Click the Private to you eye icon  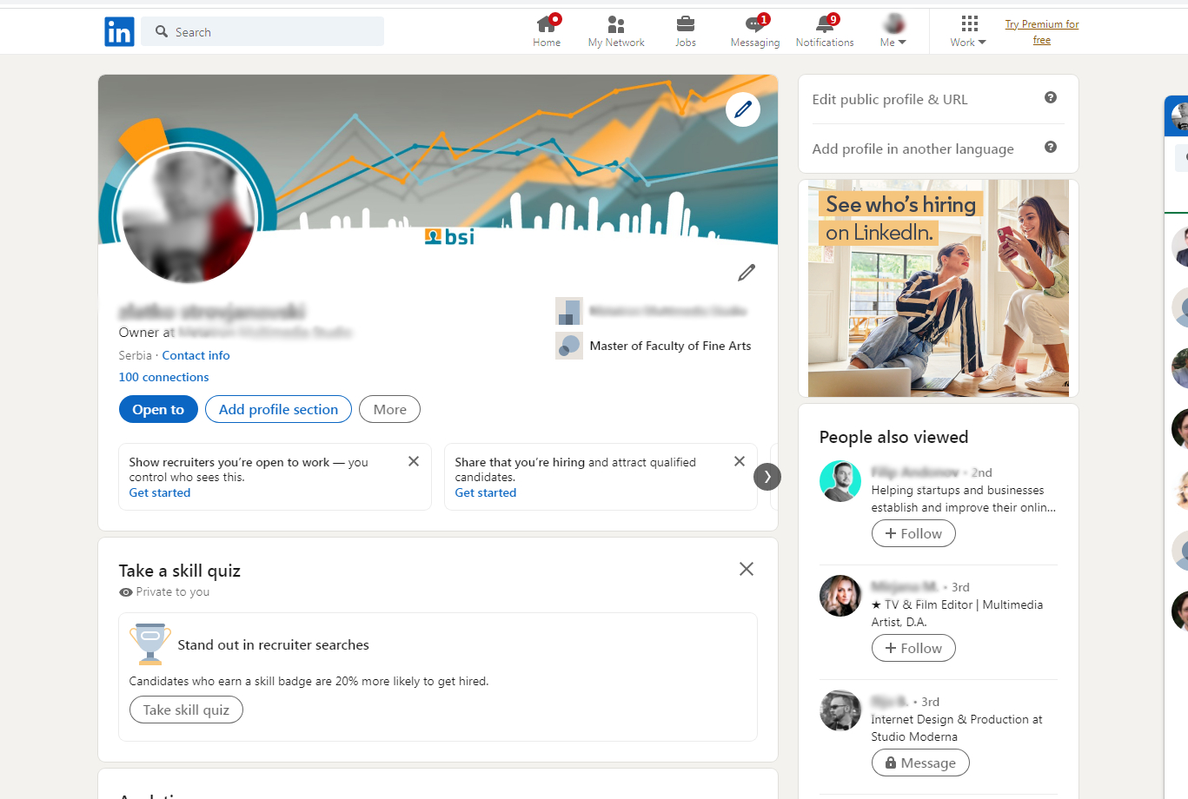pos(126,592)
